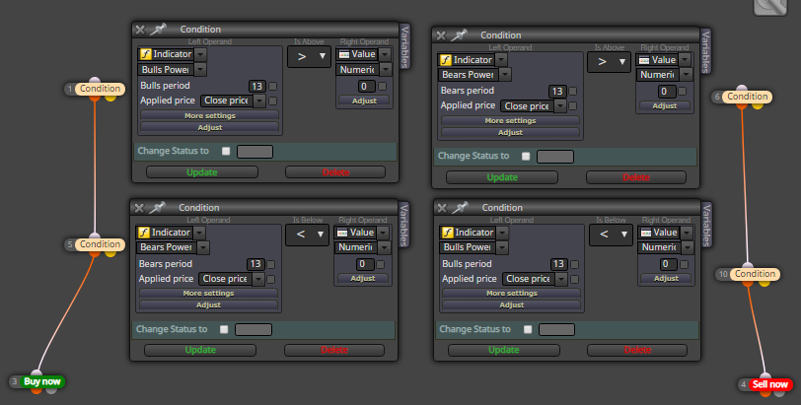Open the > operator dropdown in the Bulls Power panel
This screenshot has height=405, width=801.
coord(309,56)
